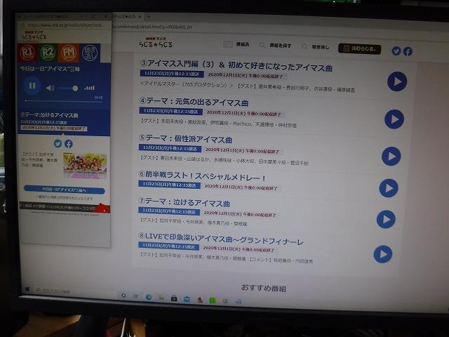Play episode ⑥ 前半戦ラスト！スペシャルメドレー

[x=389, y=188]
